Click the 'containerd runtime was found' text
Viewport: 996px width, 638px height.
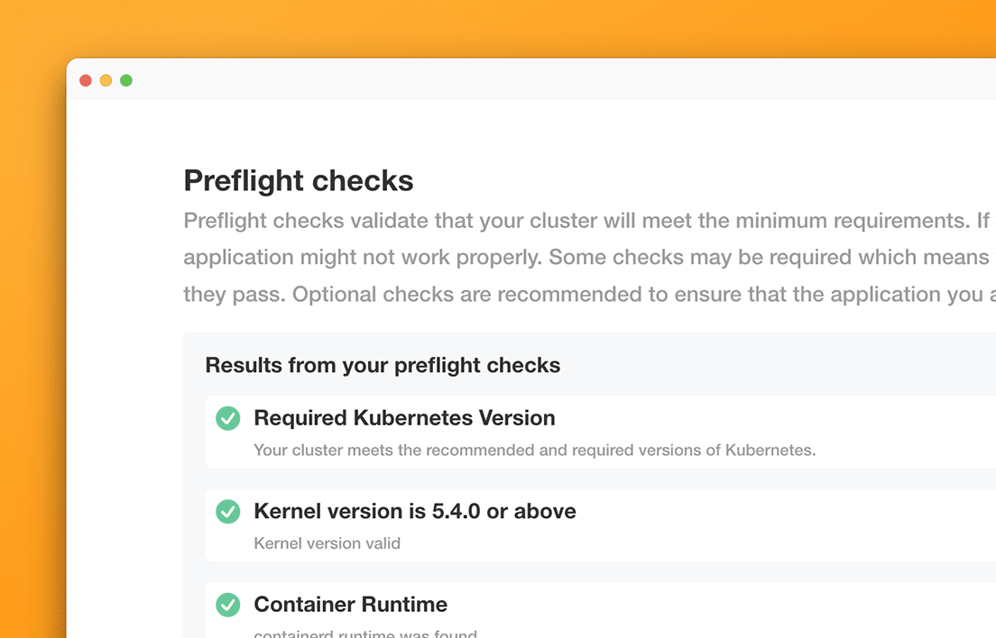364,633
